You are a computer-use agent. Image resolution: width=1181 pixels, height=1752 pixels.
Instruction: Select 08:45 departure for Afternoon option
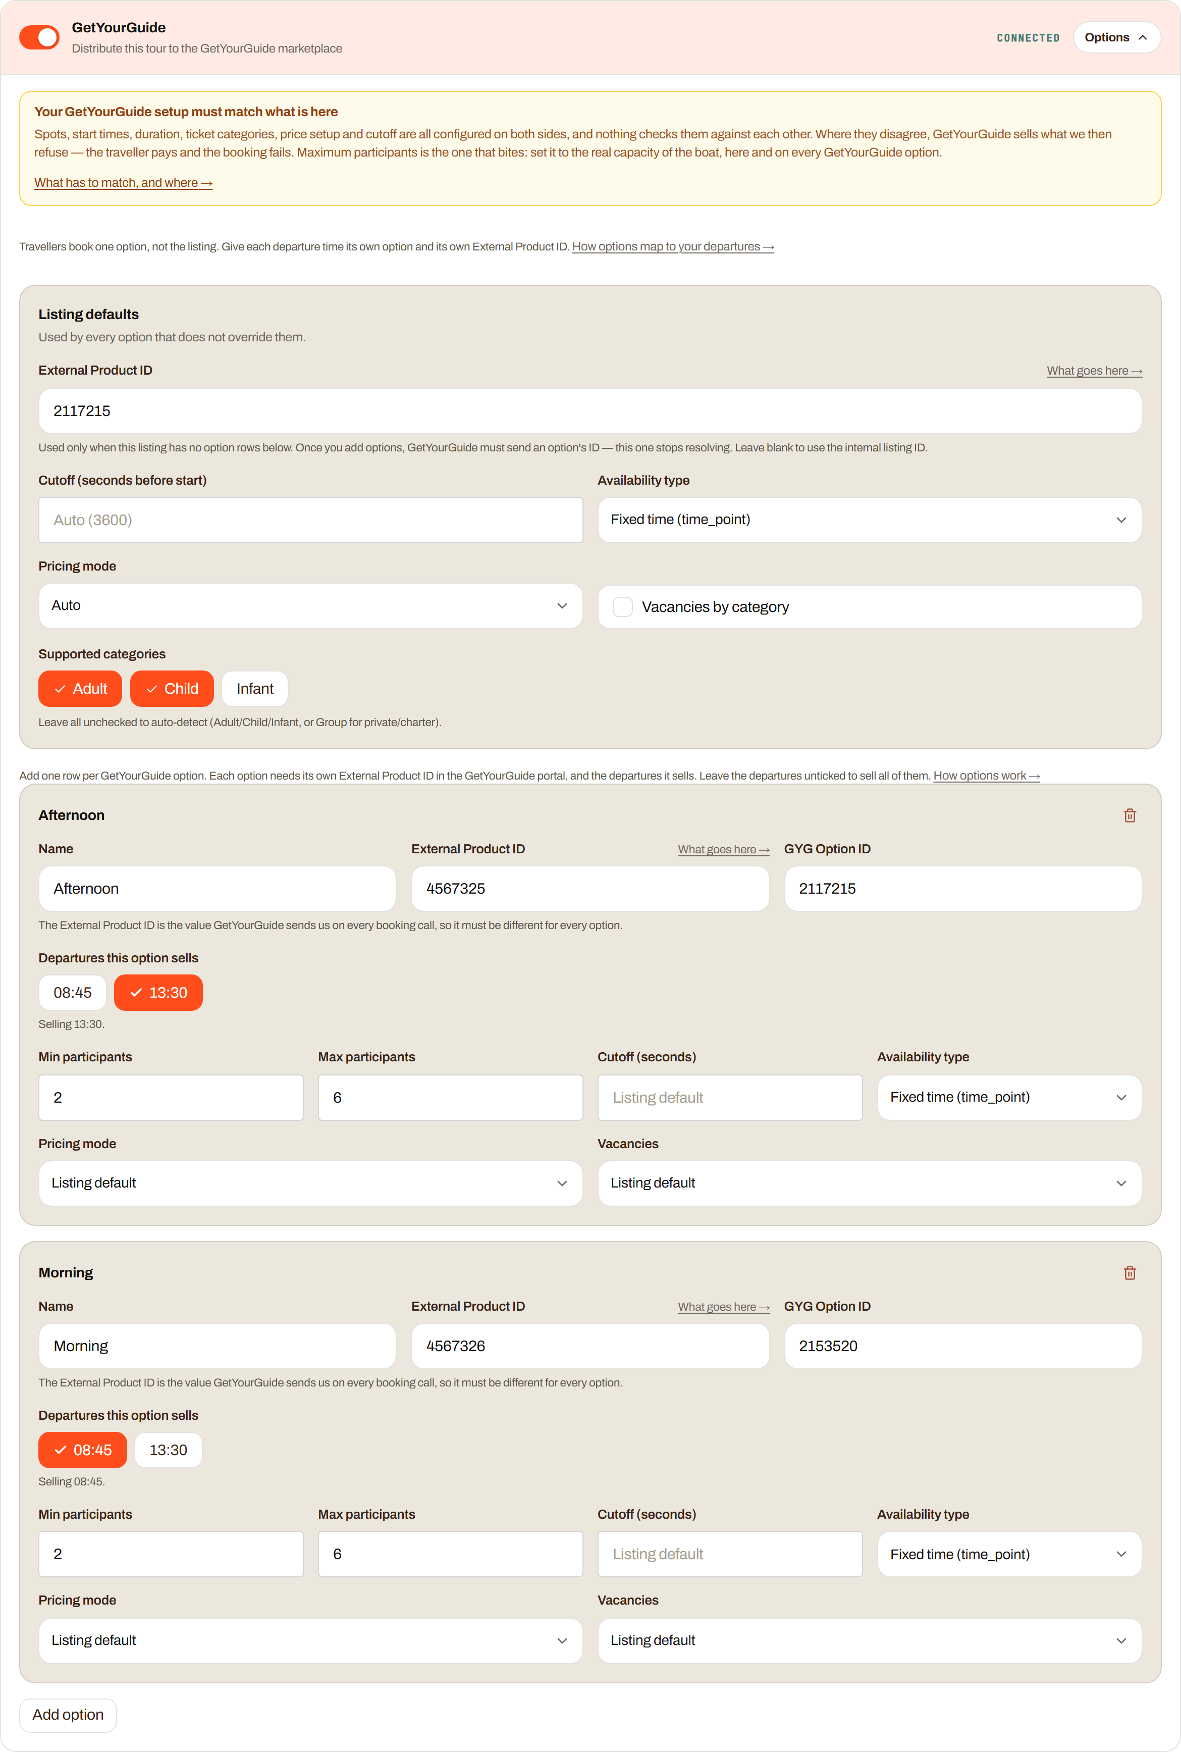pyautogui.click(x=72, y=993)
